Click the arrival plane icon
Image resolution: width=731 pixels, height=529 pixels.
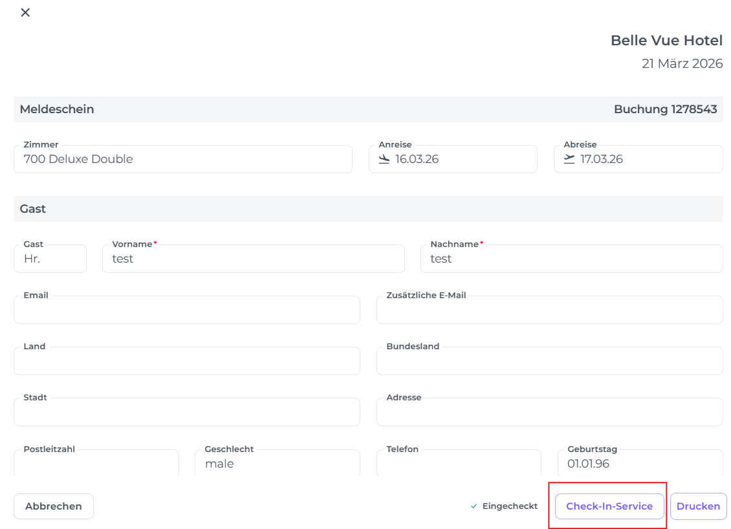(x=384, y=159)
